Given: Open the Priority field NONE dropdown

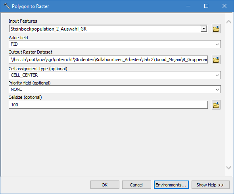Looking at the screenshot, I should pyautogui.click(x=217, y=90).
